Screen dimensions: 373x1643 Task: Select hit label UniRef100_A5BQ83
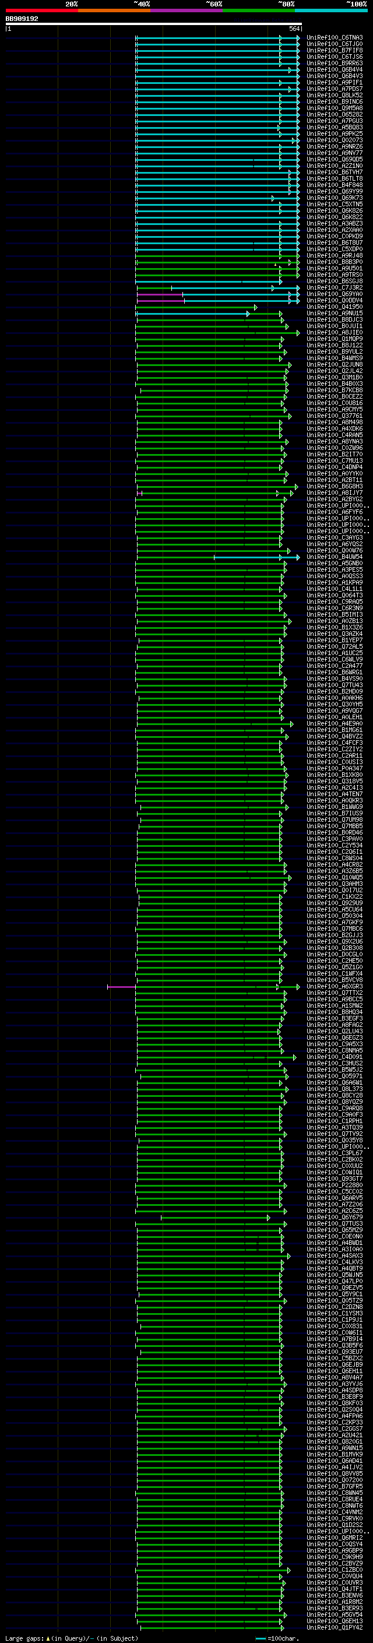[x=335, y=127]
